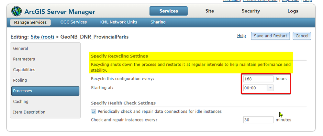Image resolution: width=323 pixels, height=136 pixels.
Task: Open OGC Services submenu item
Action: (73, 22)
